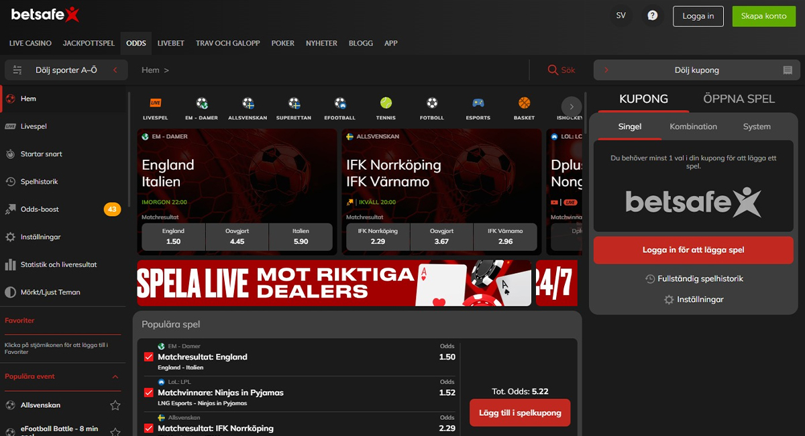Screen dimensions: 805x436
Task: Open Odds-boost in the sidebar
Action: coord(64,209)
